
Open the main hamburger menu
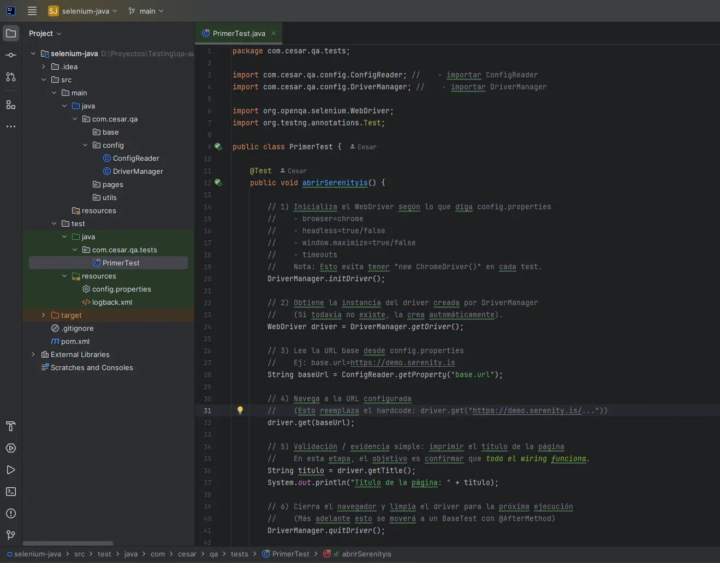coord(32,11)
